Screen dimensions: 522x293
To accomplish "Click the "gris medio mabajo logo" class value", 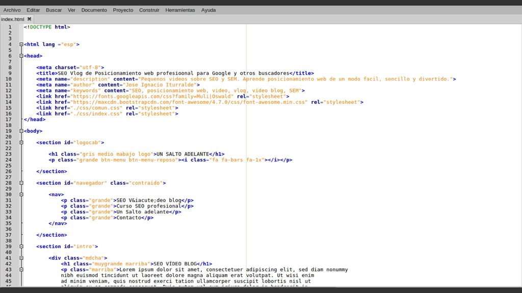I will tap(117, 154).
